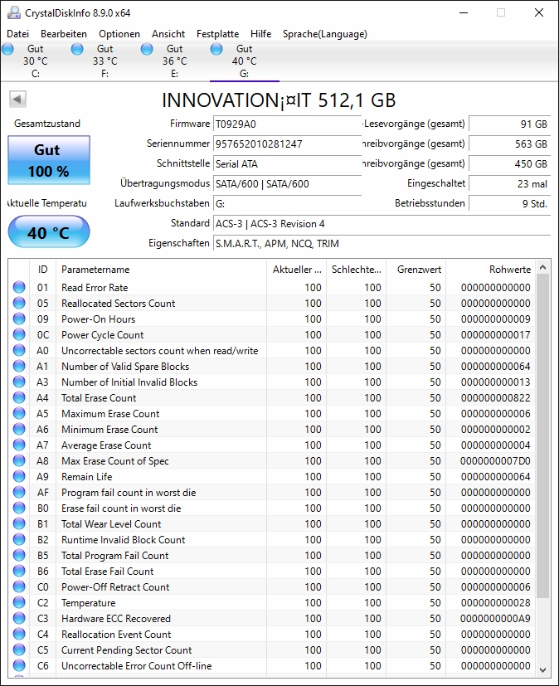The height and width of the screenshot is (686, 559).
Task: Click the Schnittstelle Serial ATA field
Action: point(287,163)
